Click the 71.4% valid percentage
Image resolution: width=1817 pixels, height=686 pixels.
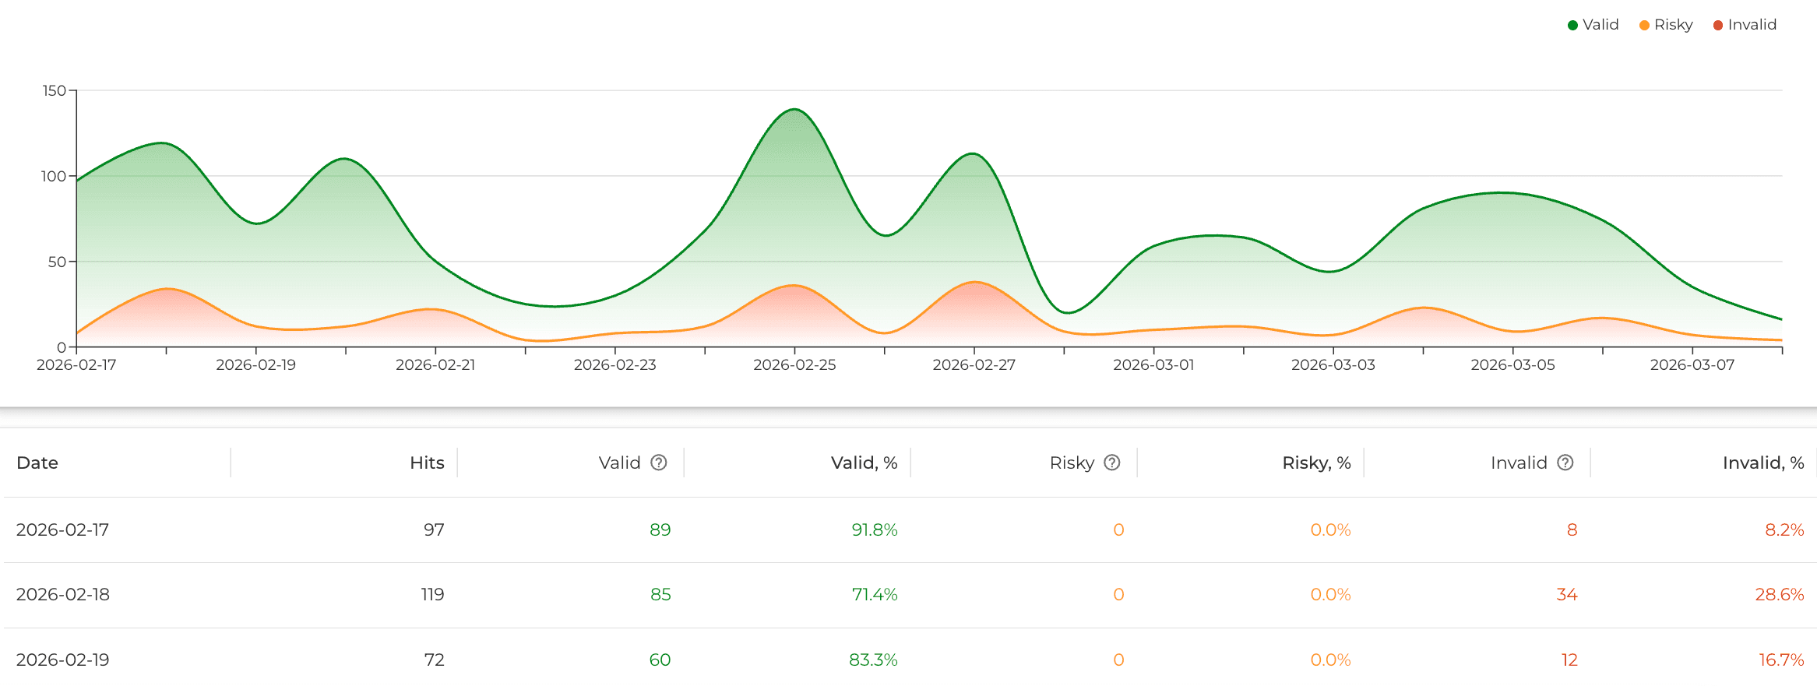pos(874,594)
